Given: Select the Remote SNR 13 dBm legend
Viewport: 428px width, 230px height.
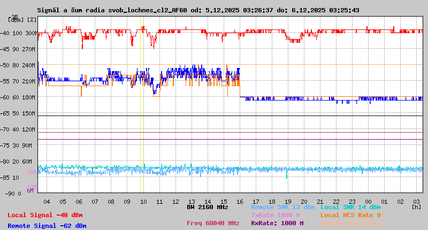Looking at the screenshot, I should 283,207.
